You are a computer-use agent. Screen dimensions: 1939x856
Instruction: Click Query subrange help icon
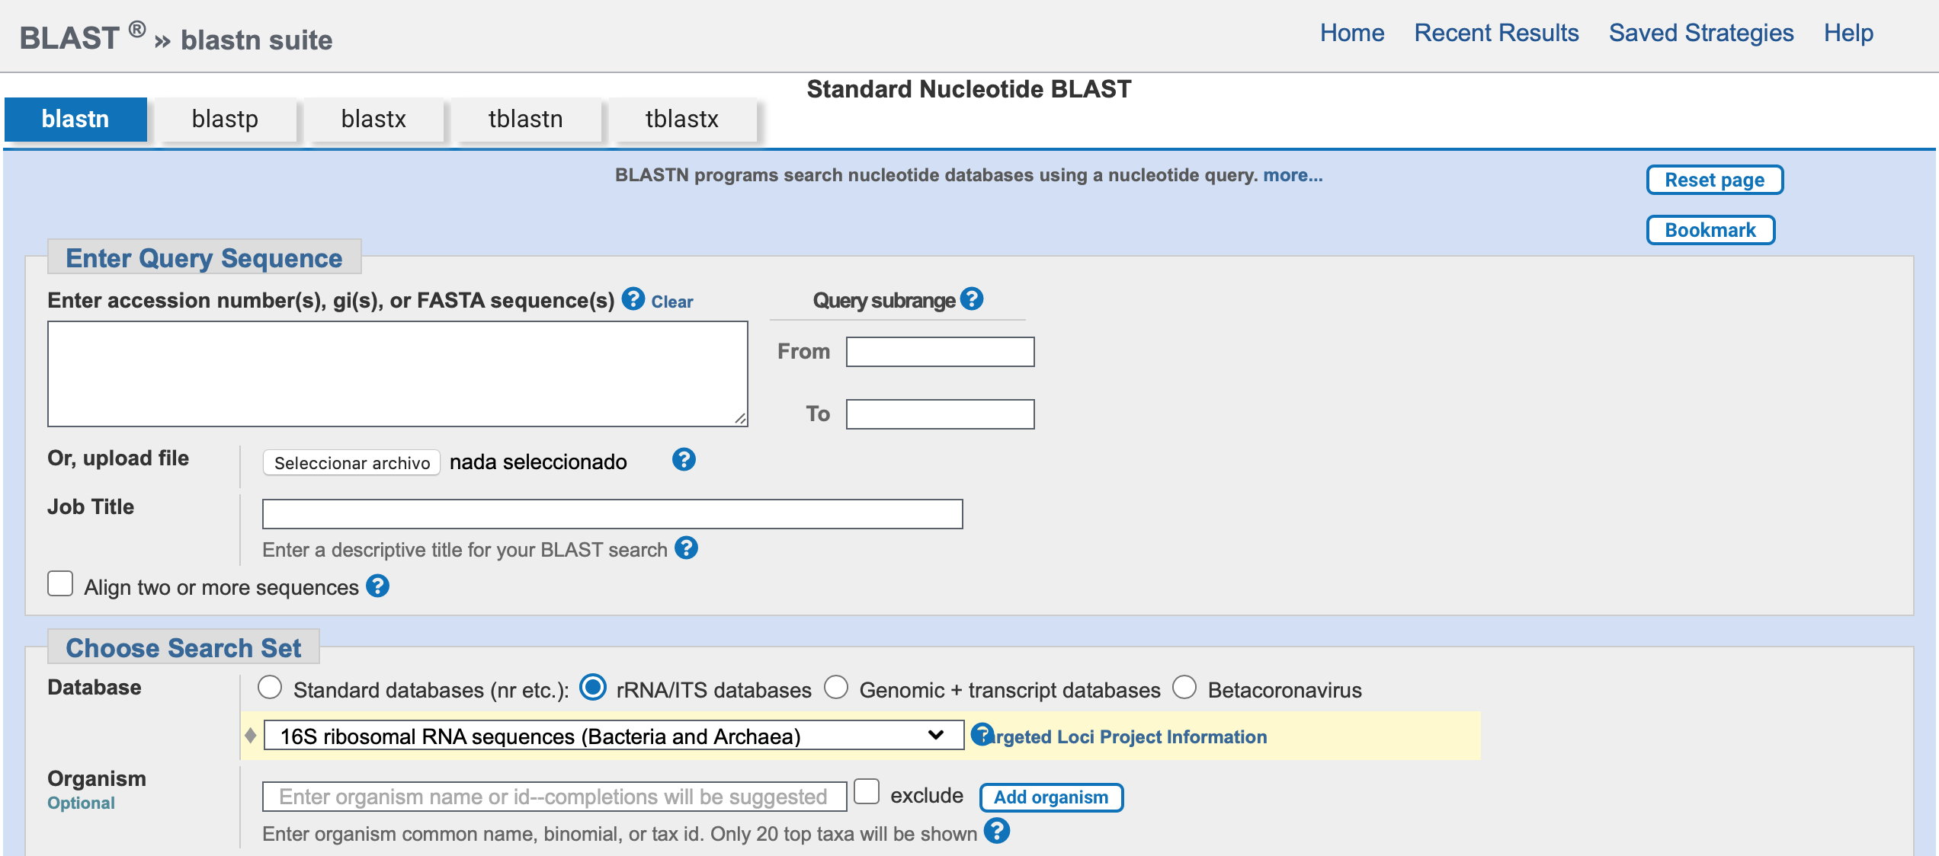pos(971,299)
